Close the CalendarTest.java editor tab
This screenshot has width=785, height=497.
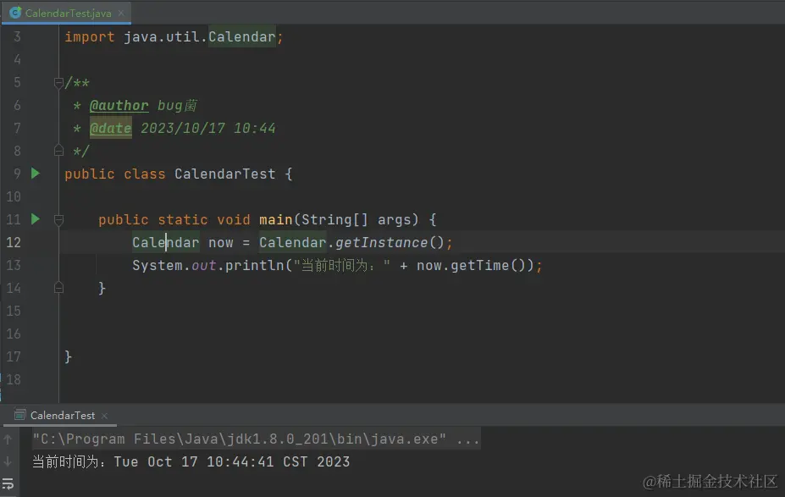click(121, 13)
